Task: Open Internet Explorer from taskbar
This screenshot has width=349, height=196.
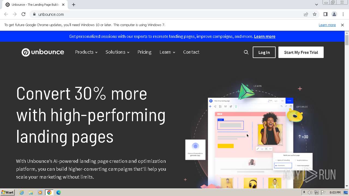Action: coord(22,192)
